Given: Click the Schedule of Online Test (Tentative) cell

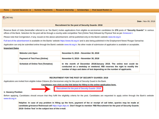Looking at the screenshot, I should 39,67.
